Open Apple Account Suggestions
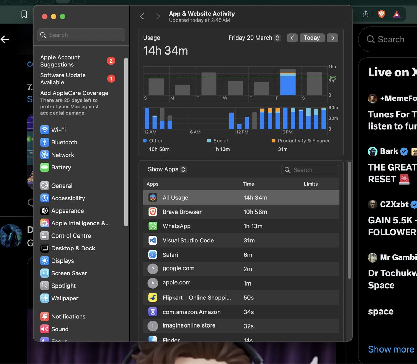The height and width of the screenshot is (364, 417). [x=78, y=61]
